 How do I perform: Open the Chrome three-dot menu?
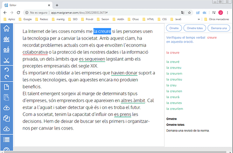[227, 13]
